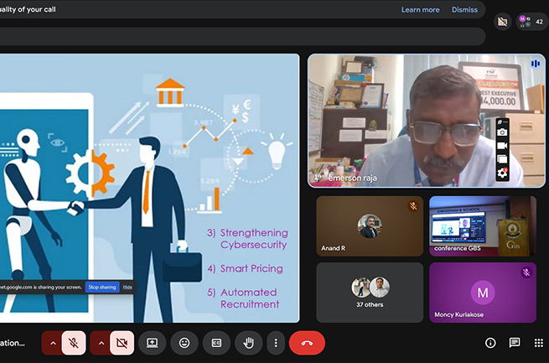Open the Present screen share button

click(x=152, y=342)
